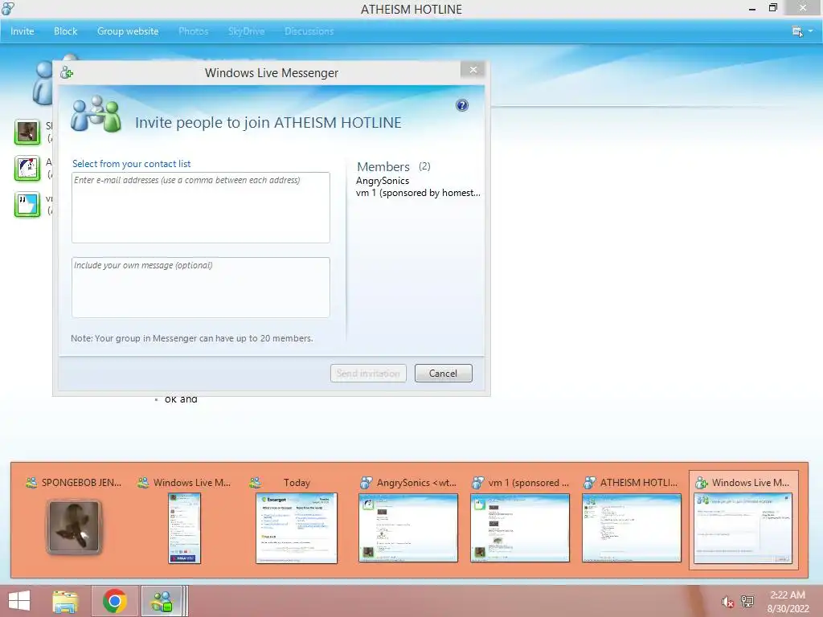Click the second member avatar with white character
Image resolution: width=823 pixels, height=617 pixels.
click(27, 168)
